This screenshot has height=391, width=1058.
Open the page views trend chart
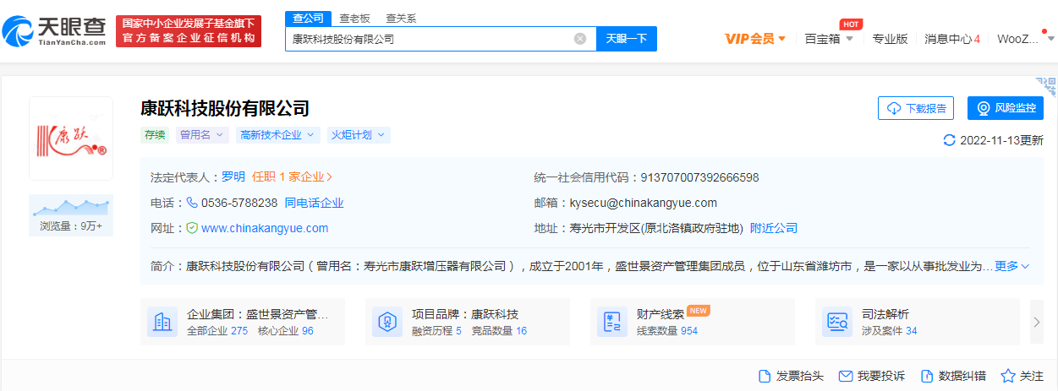(71, 207)
